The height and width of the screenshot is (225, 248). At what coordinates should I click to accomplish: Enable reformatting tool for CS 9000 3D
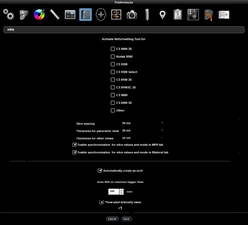[x=113, y=49]
